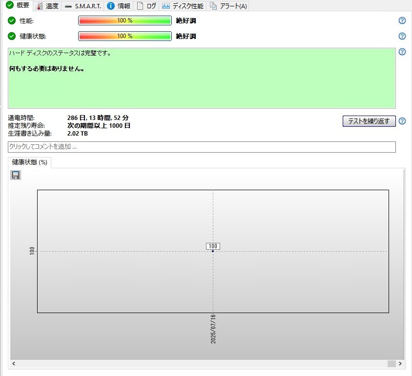Viewport: 412px width, 376px height.
Task: Click green check icon beside 健康状態 label
Action: (12, 36)
